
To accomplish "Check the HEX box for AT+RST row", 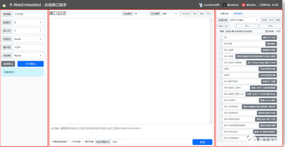I will [279, 44].
